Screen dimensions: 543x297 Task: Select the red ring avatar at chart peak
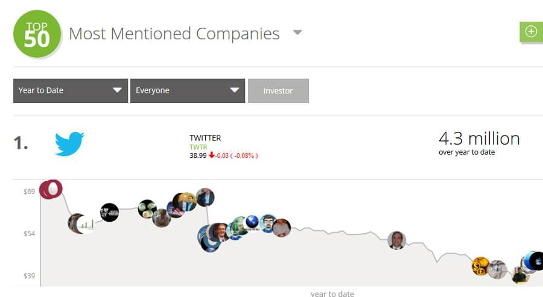[x=51, y=189]
